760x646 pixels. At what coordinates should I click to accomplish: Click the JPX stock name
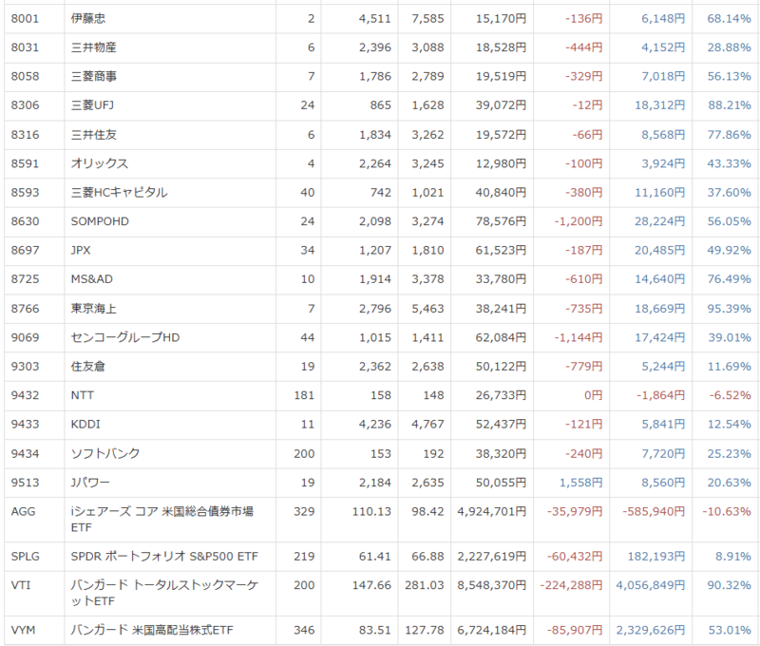[81, 251]
